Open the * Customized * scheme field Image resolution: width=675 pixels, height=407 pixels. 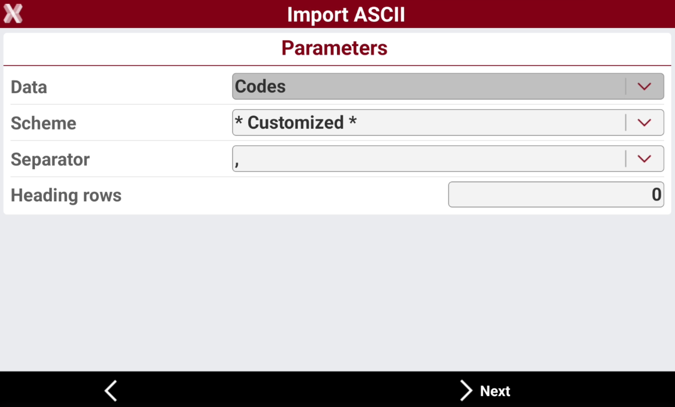(448, 122)
